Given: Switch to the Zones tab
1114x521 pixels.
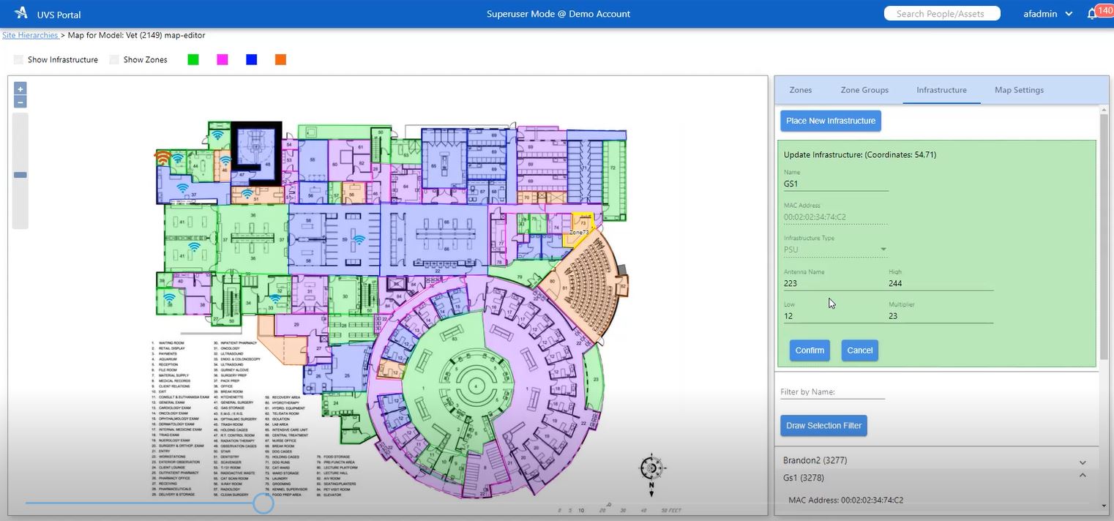Looking at the screenshot, I should pyautogui.click(x=799, y=89).
